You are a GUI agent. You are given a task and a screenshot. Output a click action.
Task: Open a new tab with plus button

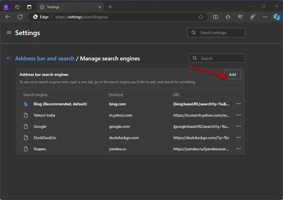[x=110, y=7]
